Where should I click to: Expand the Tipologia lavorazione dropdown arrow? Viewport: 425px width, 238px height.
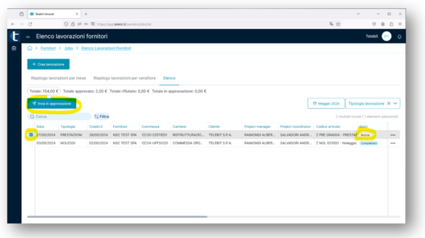pos(396,103)
